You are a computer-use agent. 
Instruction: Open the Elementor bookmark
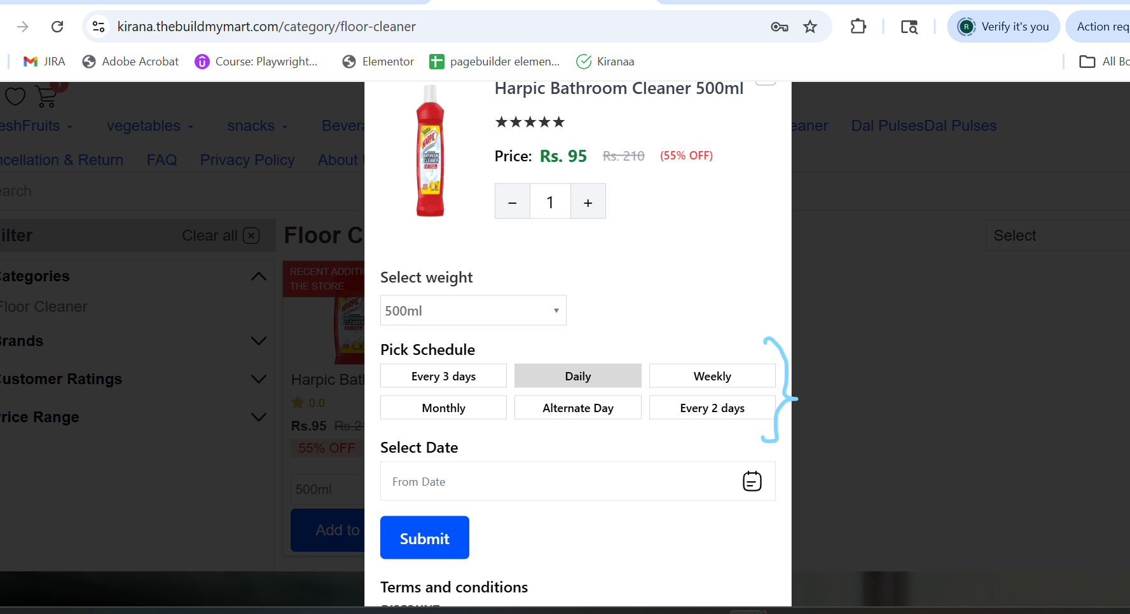[x=378, y=62]
